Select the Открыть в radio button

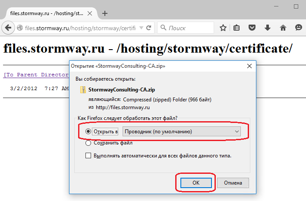tap(88, 132)
